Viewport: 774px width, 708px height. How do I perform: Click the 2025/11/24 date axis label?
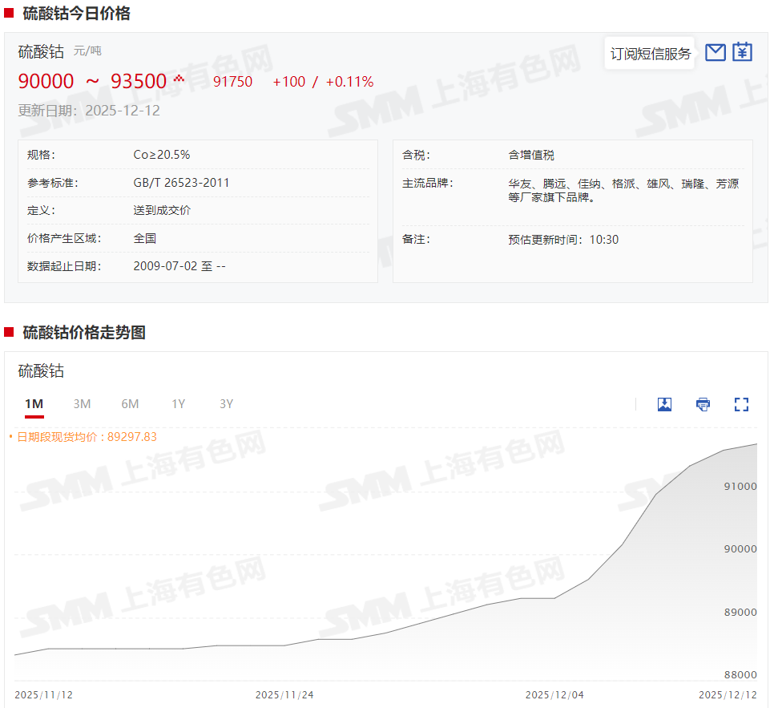coord(284,694)
